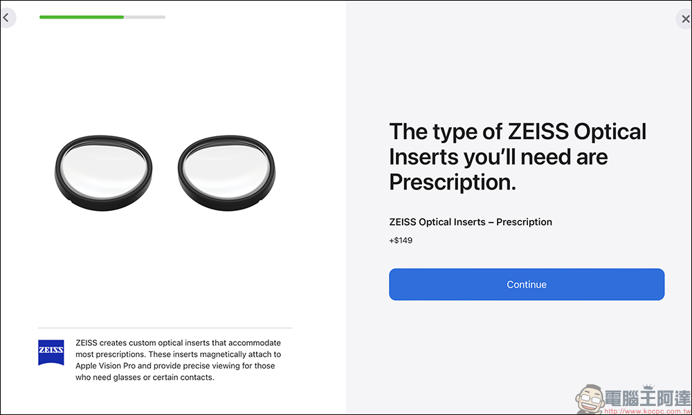Click the ZEISS Optical Inserts heading
The width and height of the screenshot is (692, 415).
pos(518,156)
